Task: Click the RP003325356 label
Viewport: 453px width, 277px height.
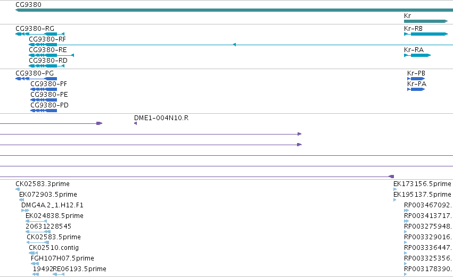Action: coord(427,258)
